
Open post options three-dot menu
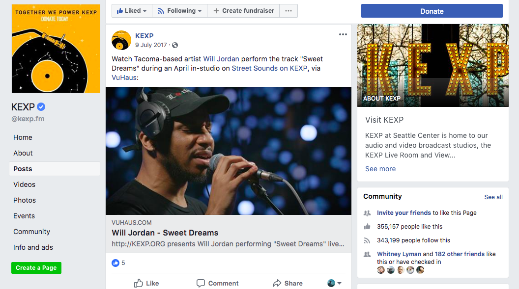[x=343, y=34]
